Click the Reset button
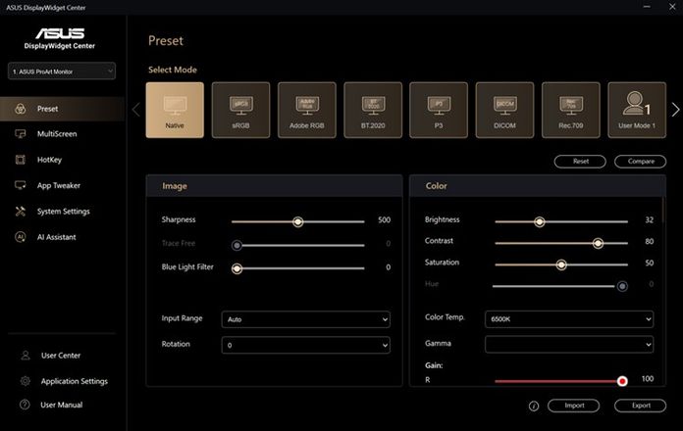This screenshot has width=683, height=431. (580, 162)
